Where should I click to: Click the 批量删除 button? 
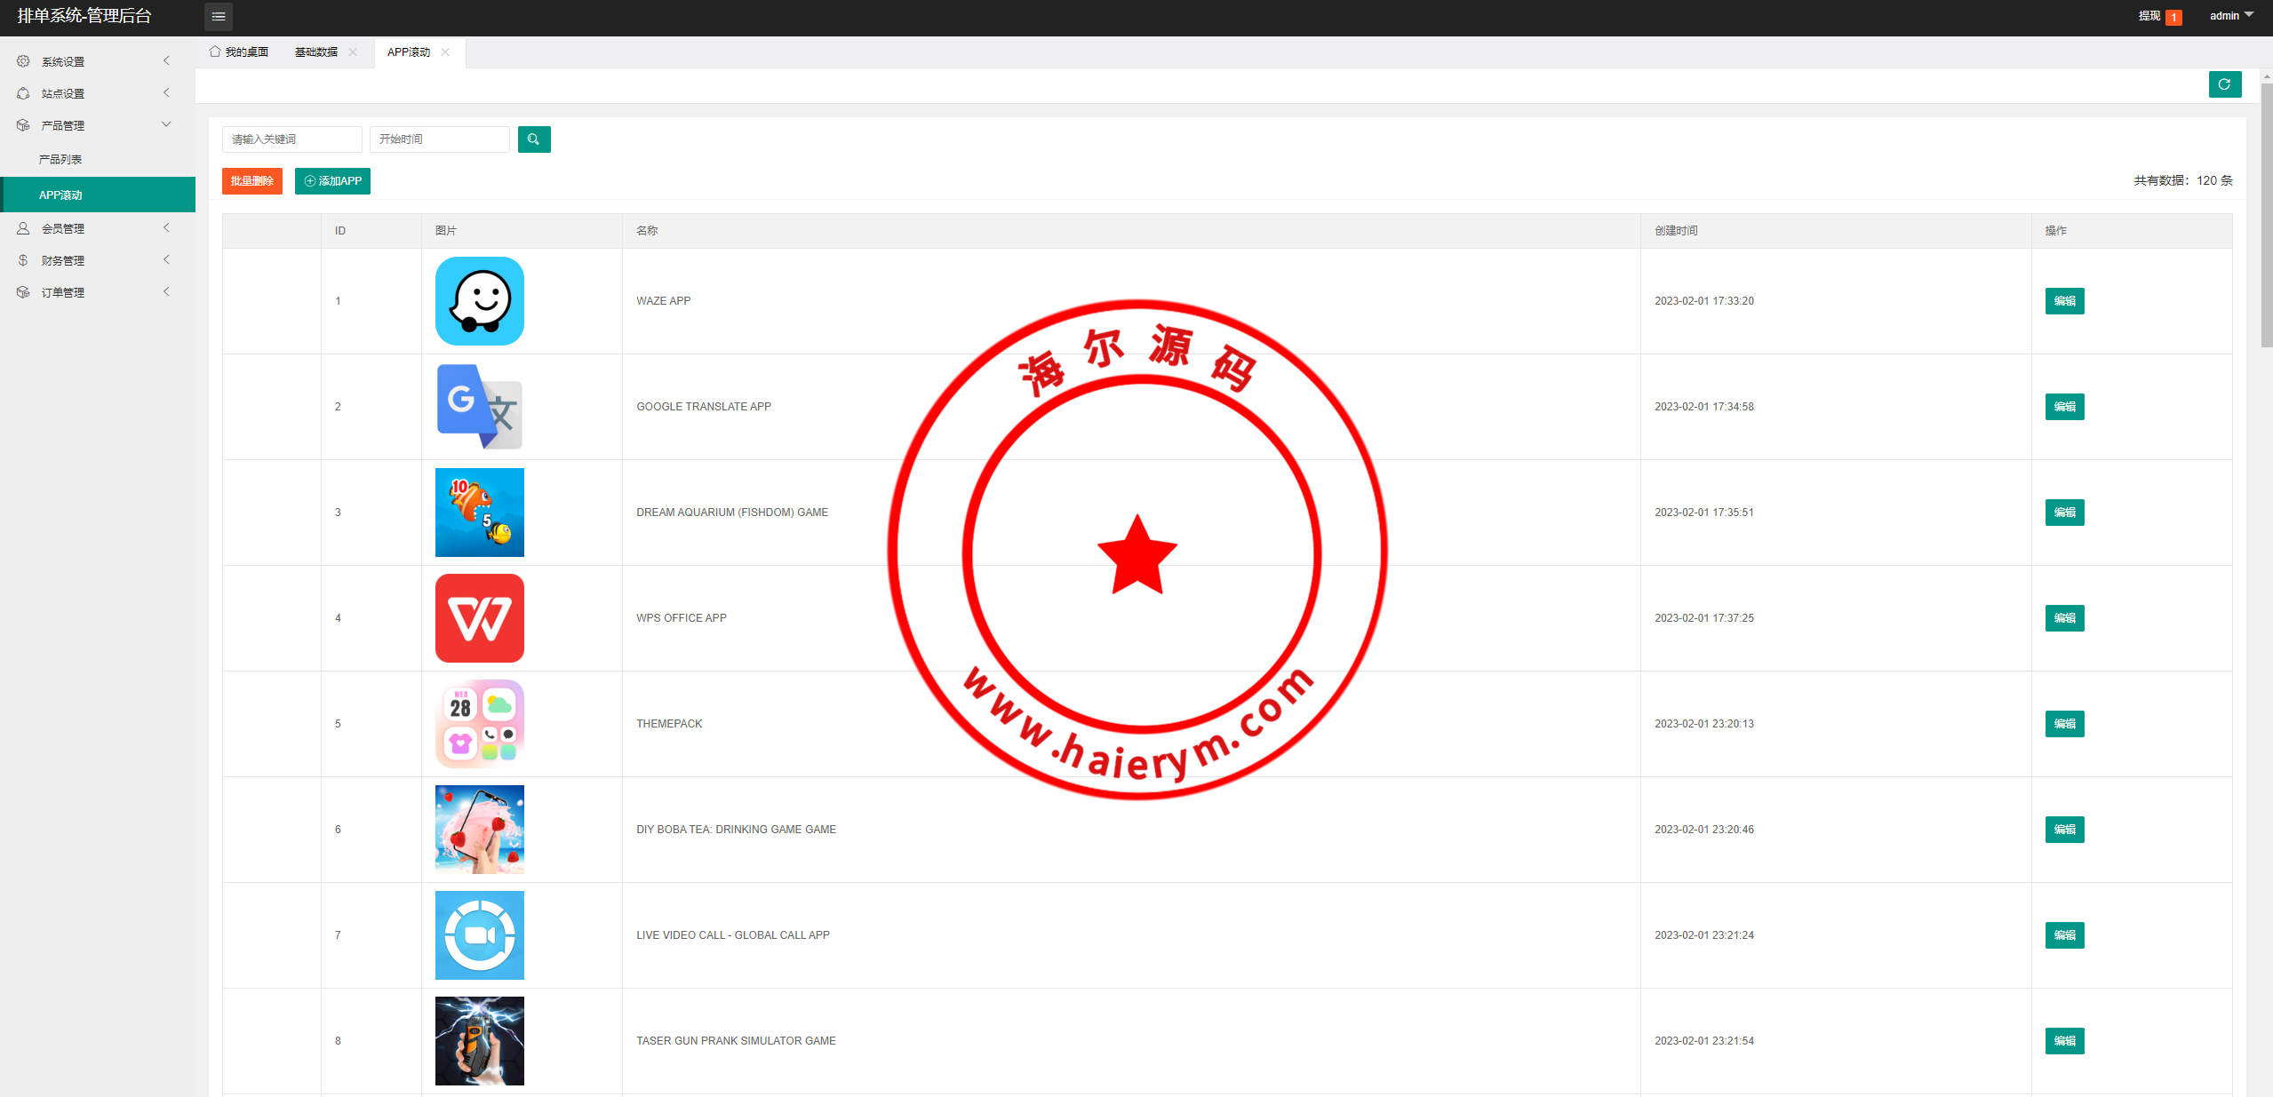tap(251, 181)
